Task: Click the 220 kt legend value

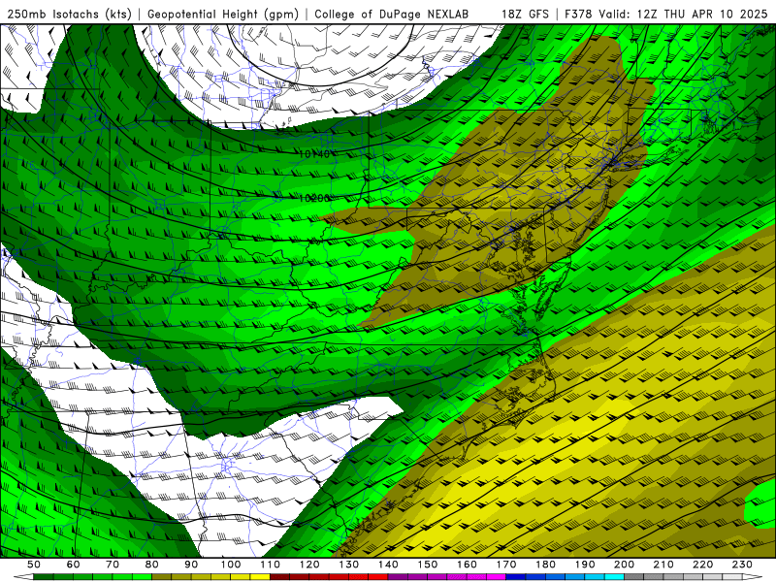Action: 702,565
